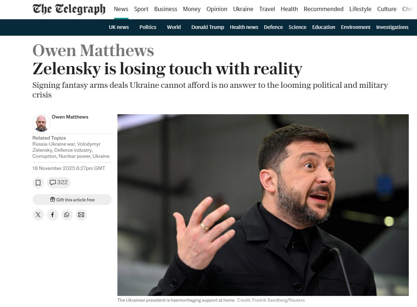Share article on X
417x307 pixels.
click(x=38, y=215)
